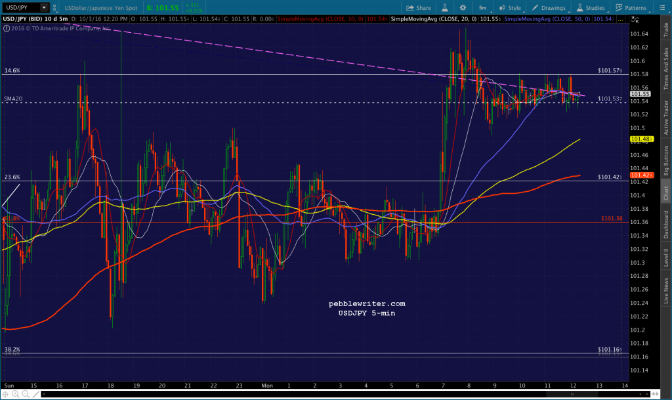Click the red 101.42 price bubble

(x=642, y=175)
